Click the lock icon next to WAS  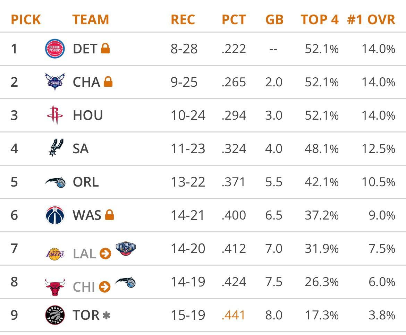(109, 215)
